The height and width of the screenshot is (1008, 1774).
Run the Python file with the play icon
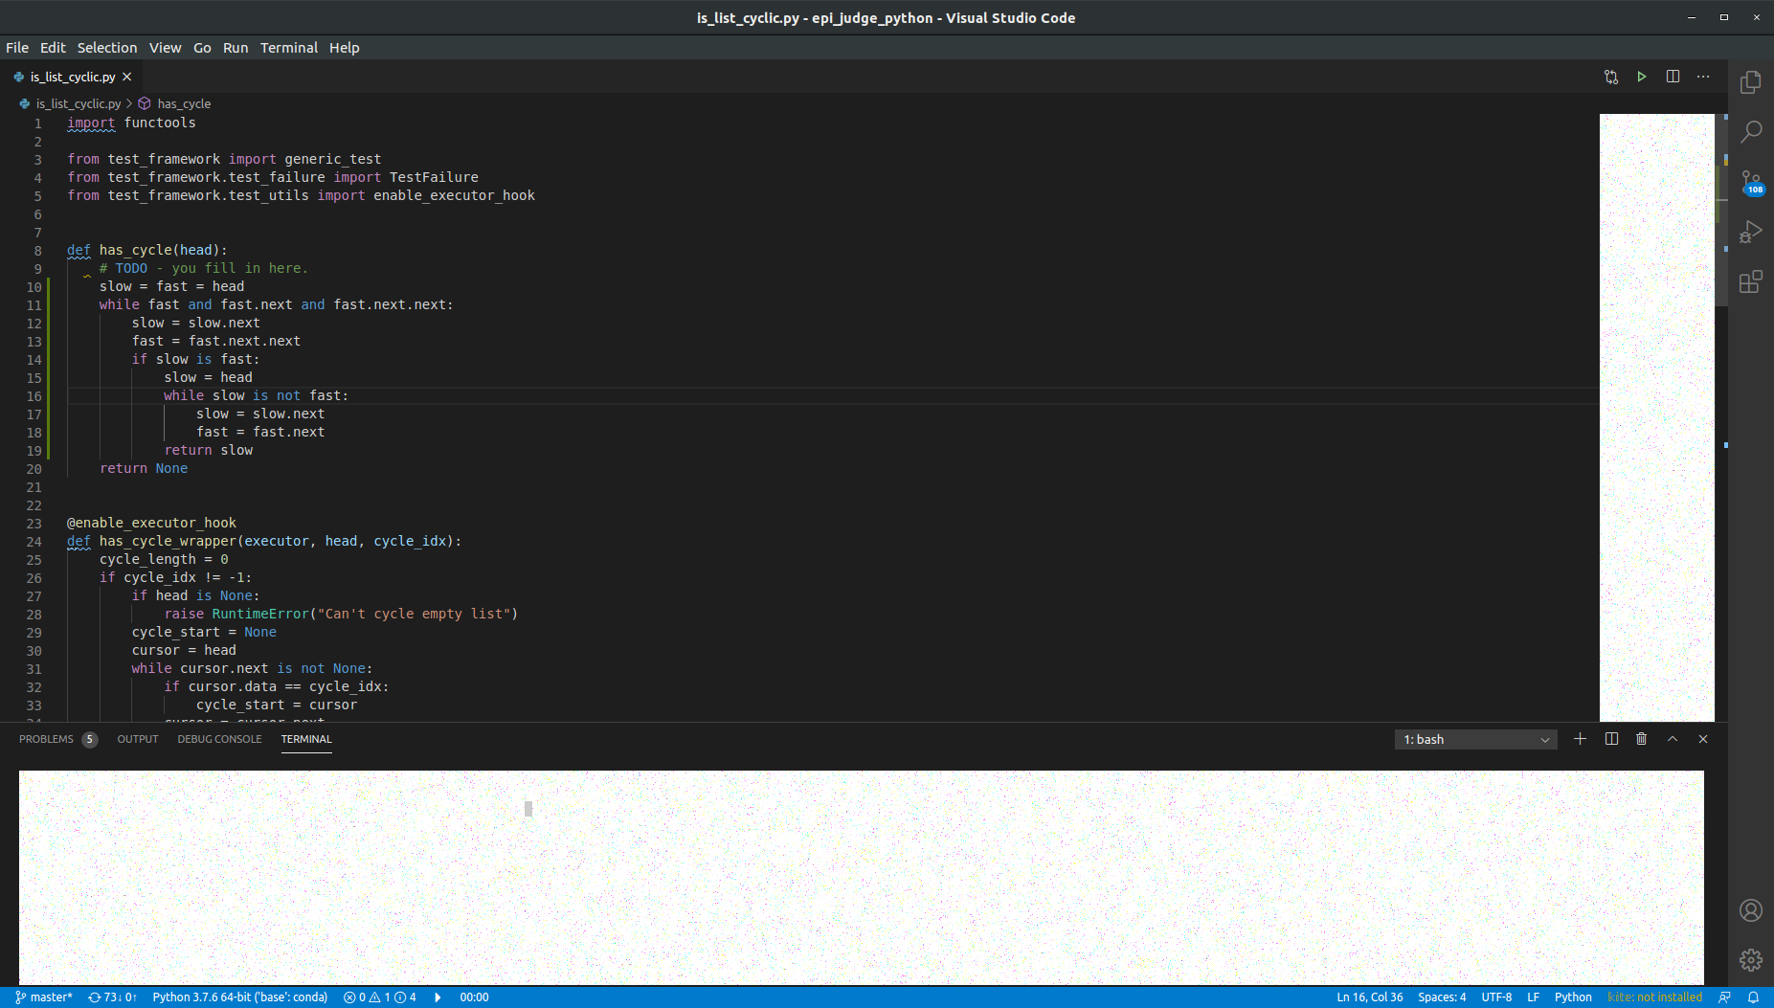point(1641,77)
